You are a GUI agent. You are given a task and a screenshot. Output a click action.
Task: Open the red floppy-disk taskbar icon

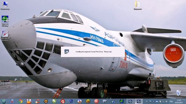(12, 101)
